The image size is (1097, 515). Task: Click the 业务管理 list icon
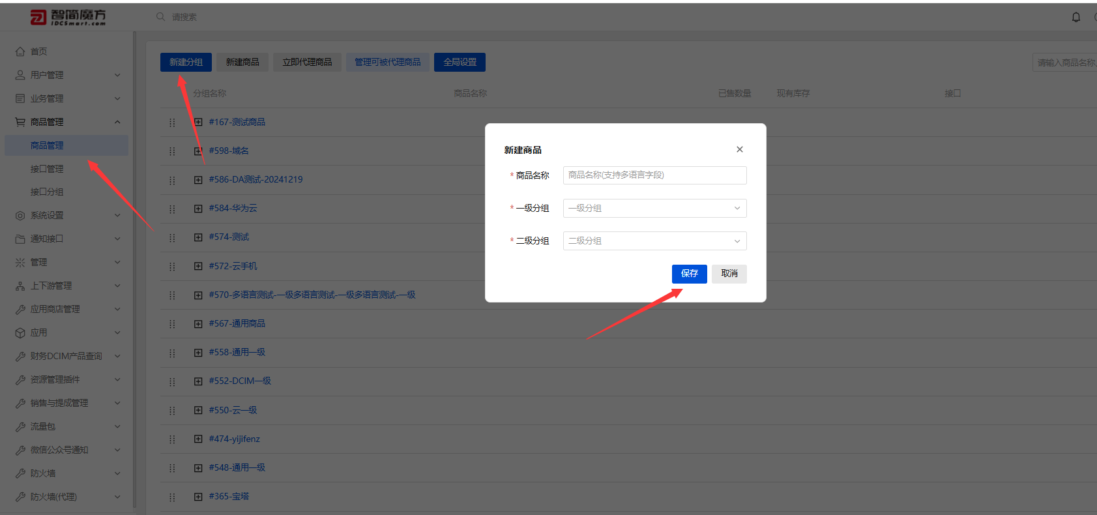tap(20, 98)
